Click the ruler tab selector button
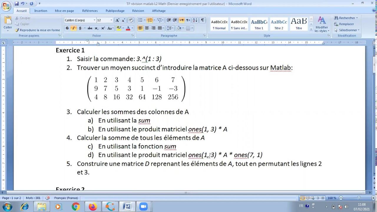 pos(3,43)
